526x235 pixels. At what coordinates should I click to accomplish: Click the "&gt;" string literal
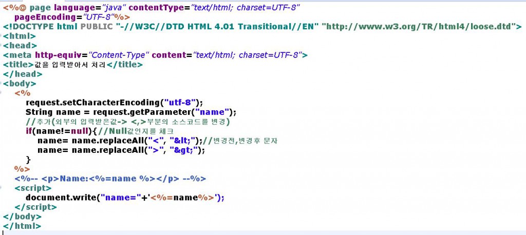(183, 150)
